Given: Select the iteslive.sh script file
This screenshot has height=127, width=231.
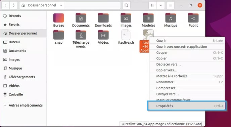Looking at the screenshot, I should click(x=126, y=35).
